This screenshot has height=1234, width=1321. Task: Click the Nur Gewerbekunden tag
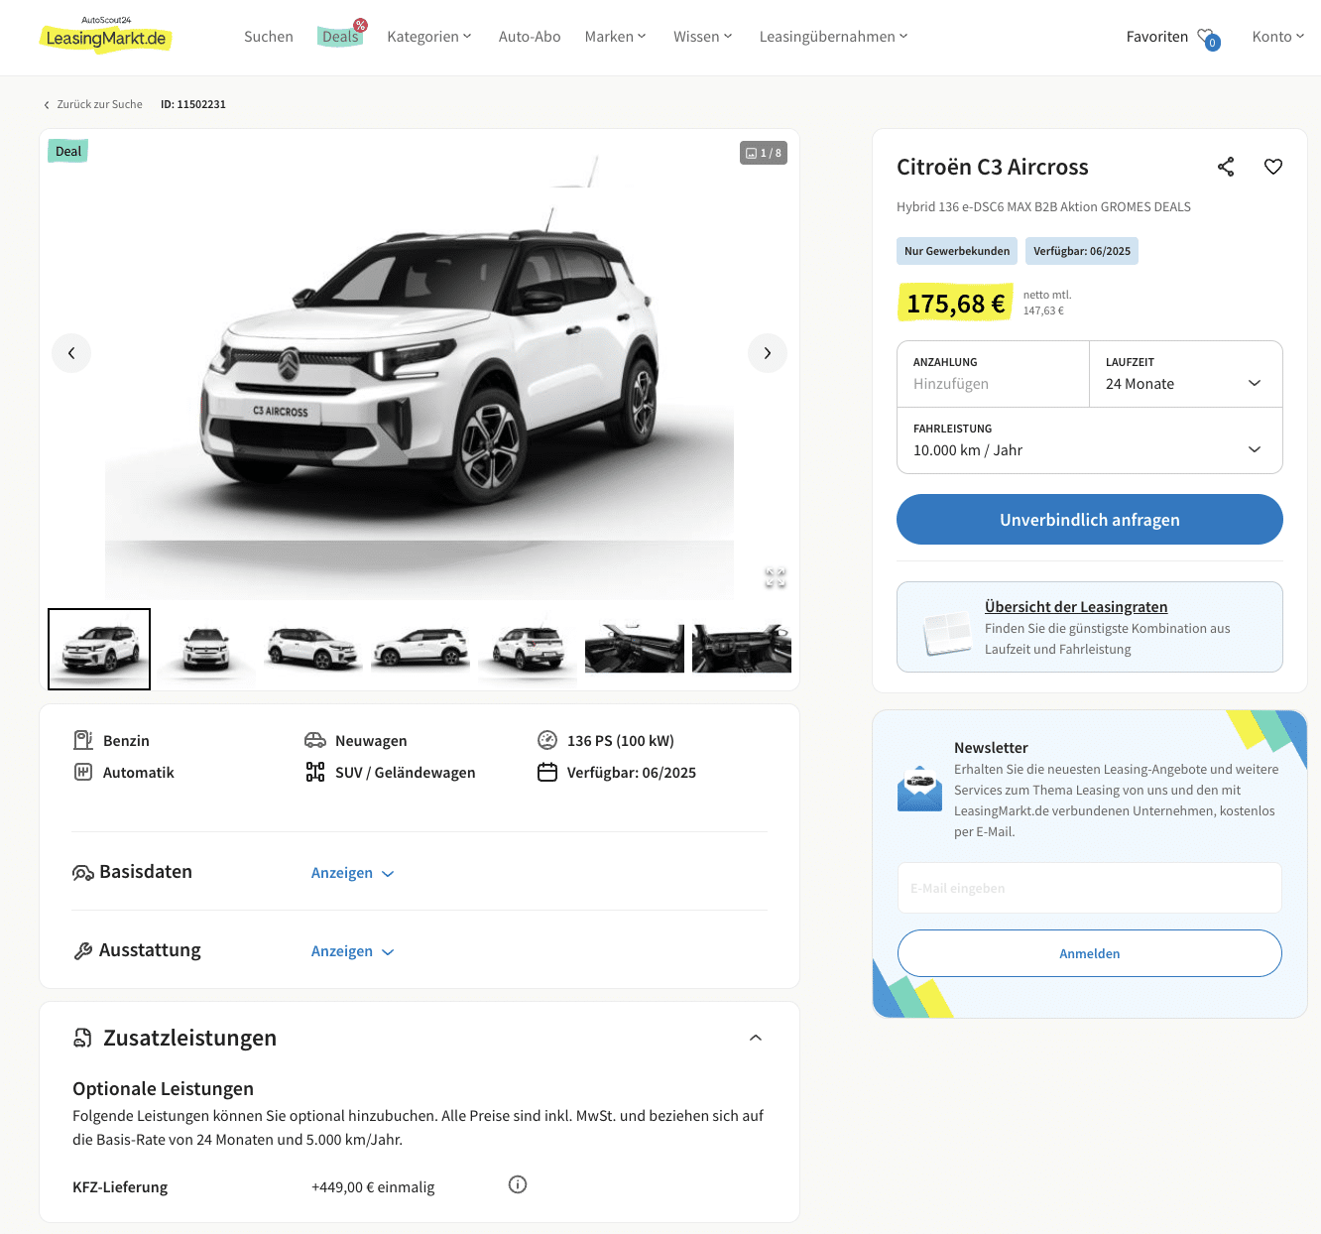click(x=957, y=251)
